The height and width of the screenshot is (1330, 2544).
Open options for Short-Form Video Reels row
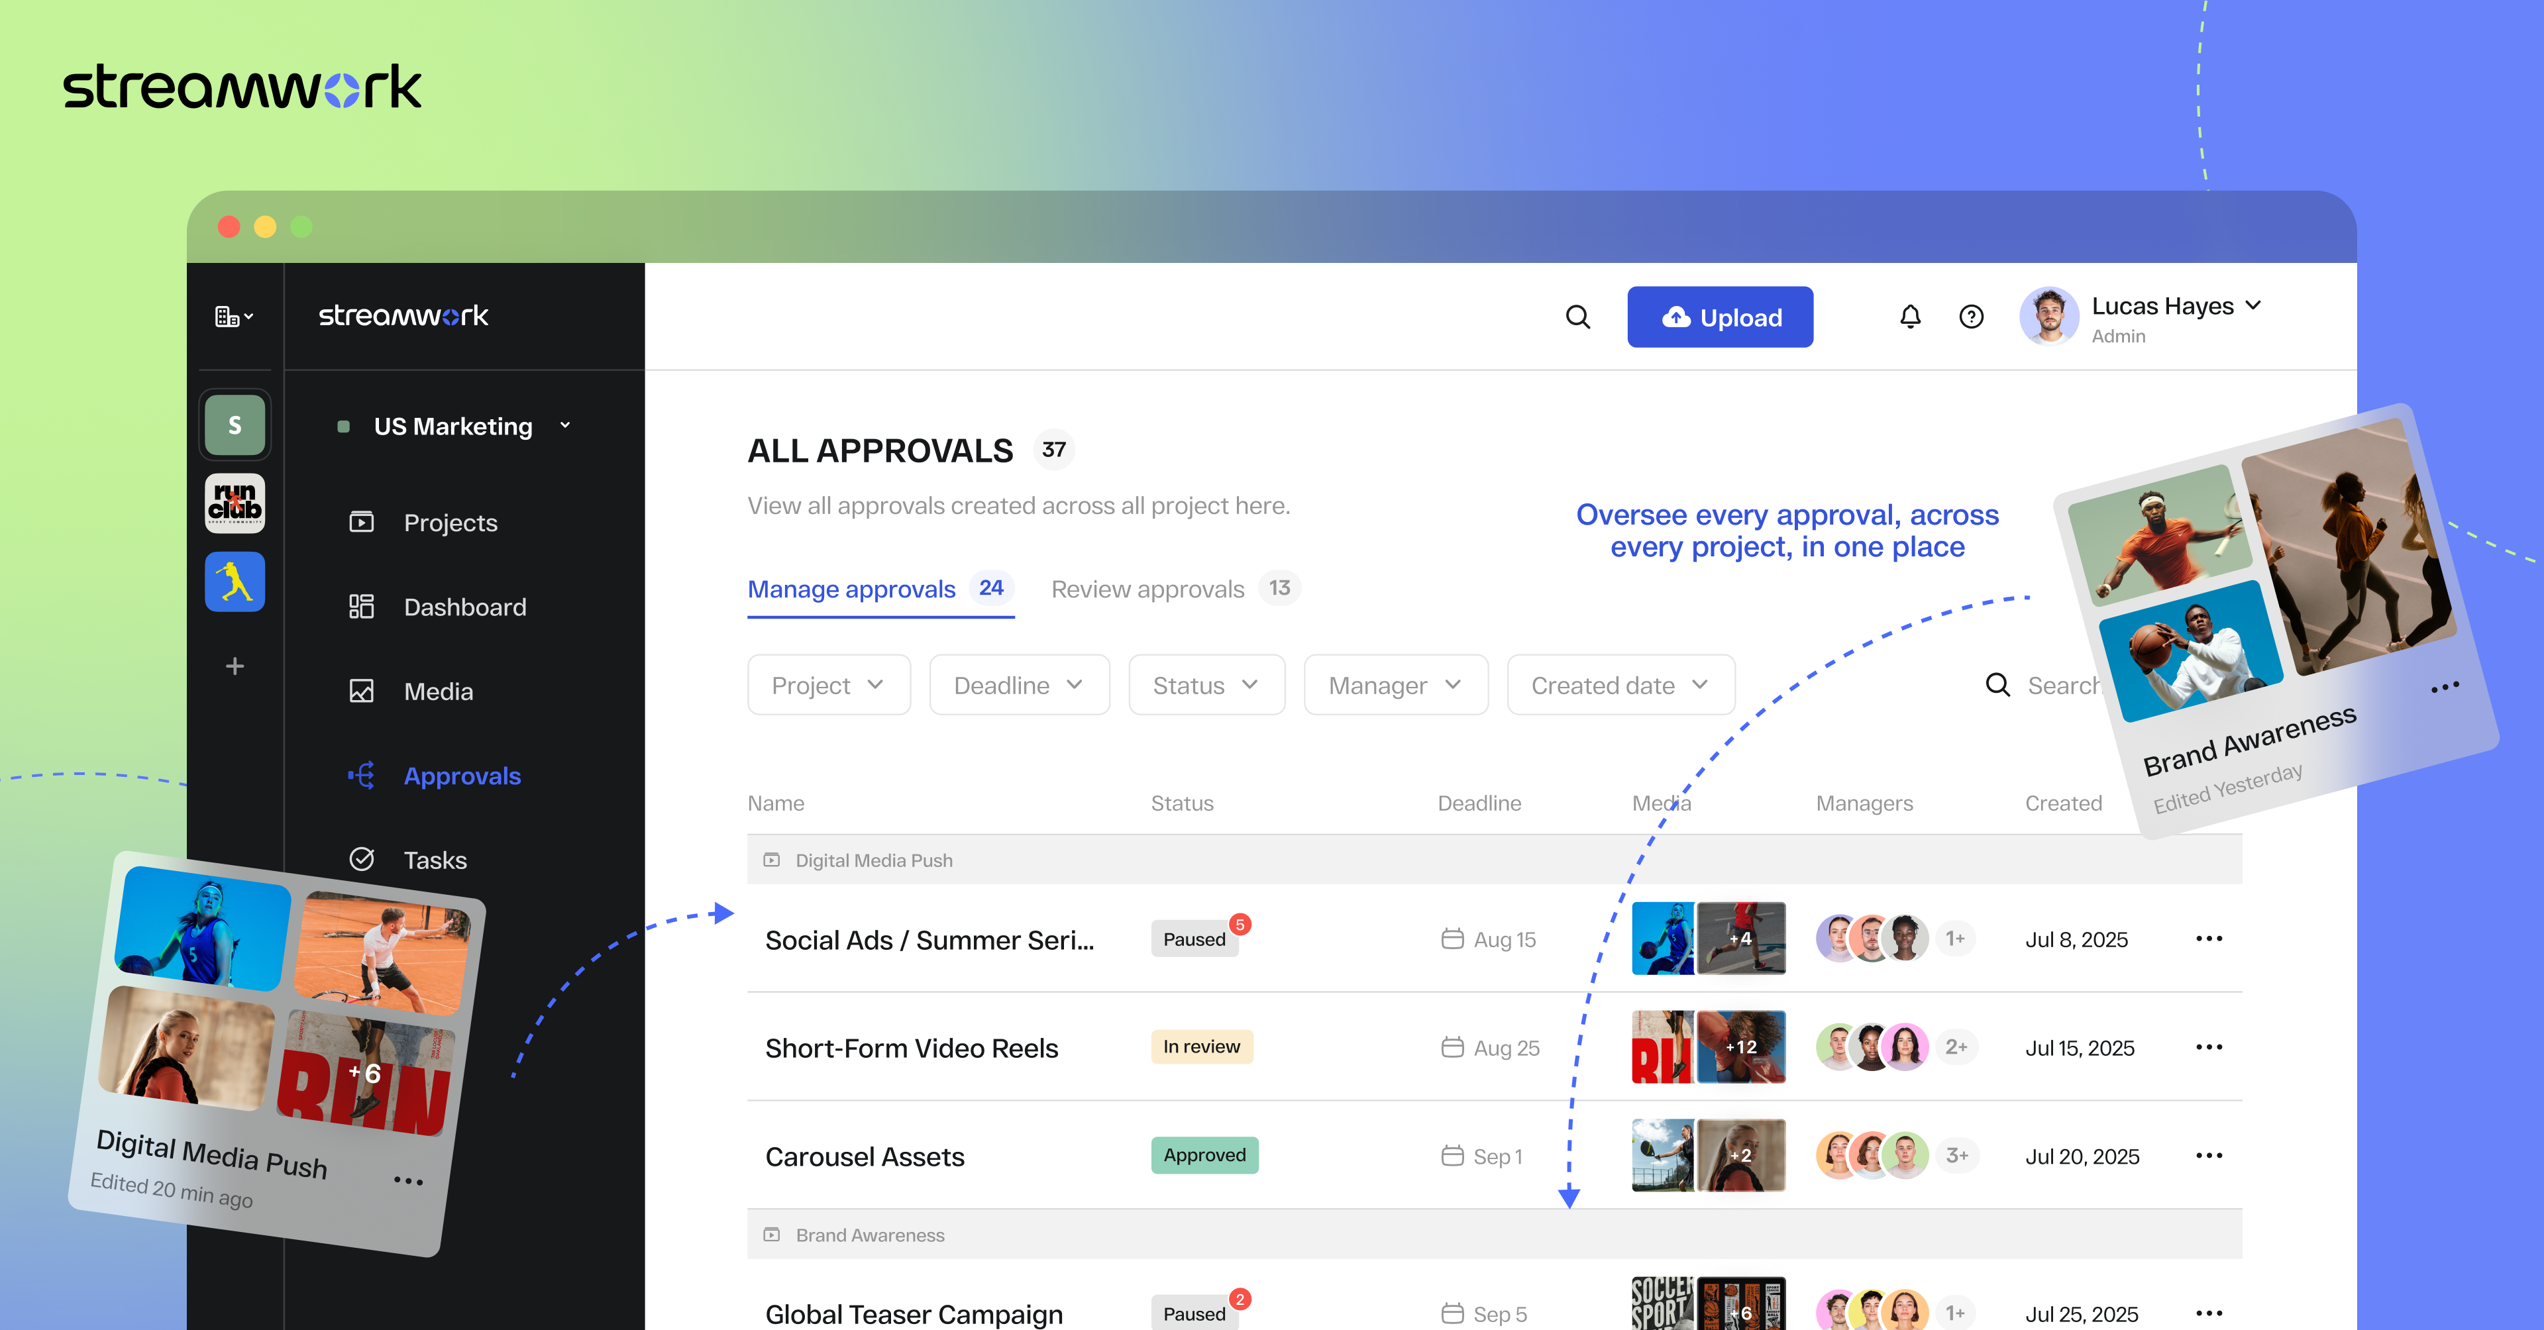(2208, 1048)
